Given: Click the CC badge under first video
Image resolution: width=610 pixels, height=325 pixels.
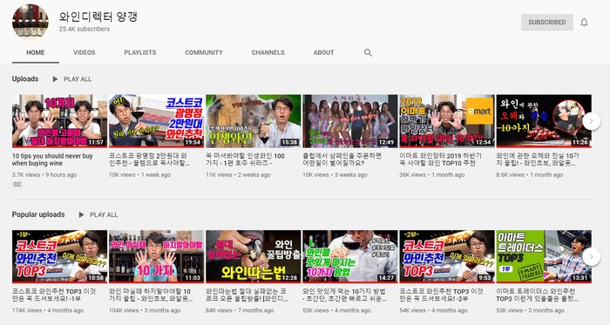Looking at the screenshot, I should tap(17, 184).
